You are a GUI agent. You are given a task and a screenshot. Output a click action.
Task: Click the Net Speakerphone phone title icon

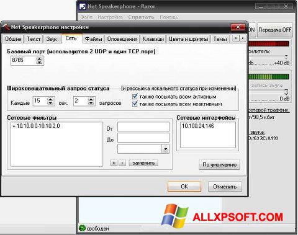pyautogui.click(x=83, y=6)
